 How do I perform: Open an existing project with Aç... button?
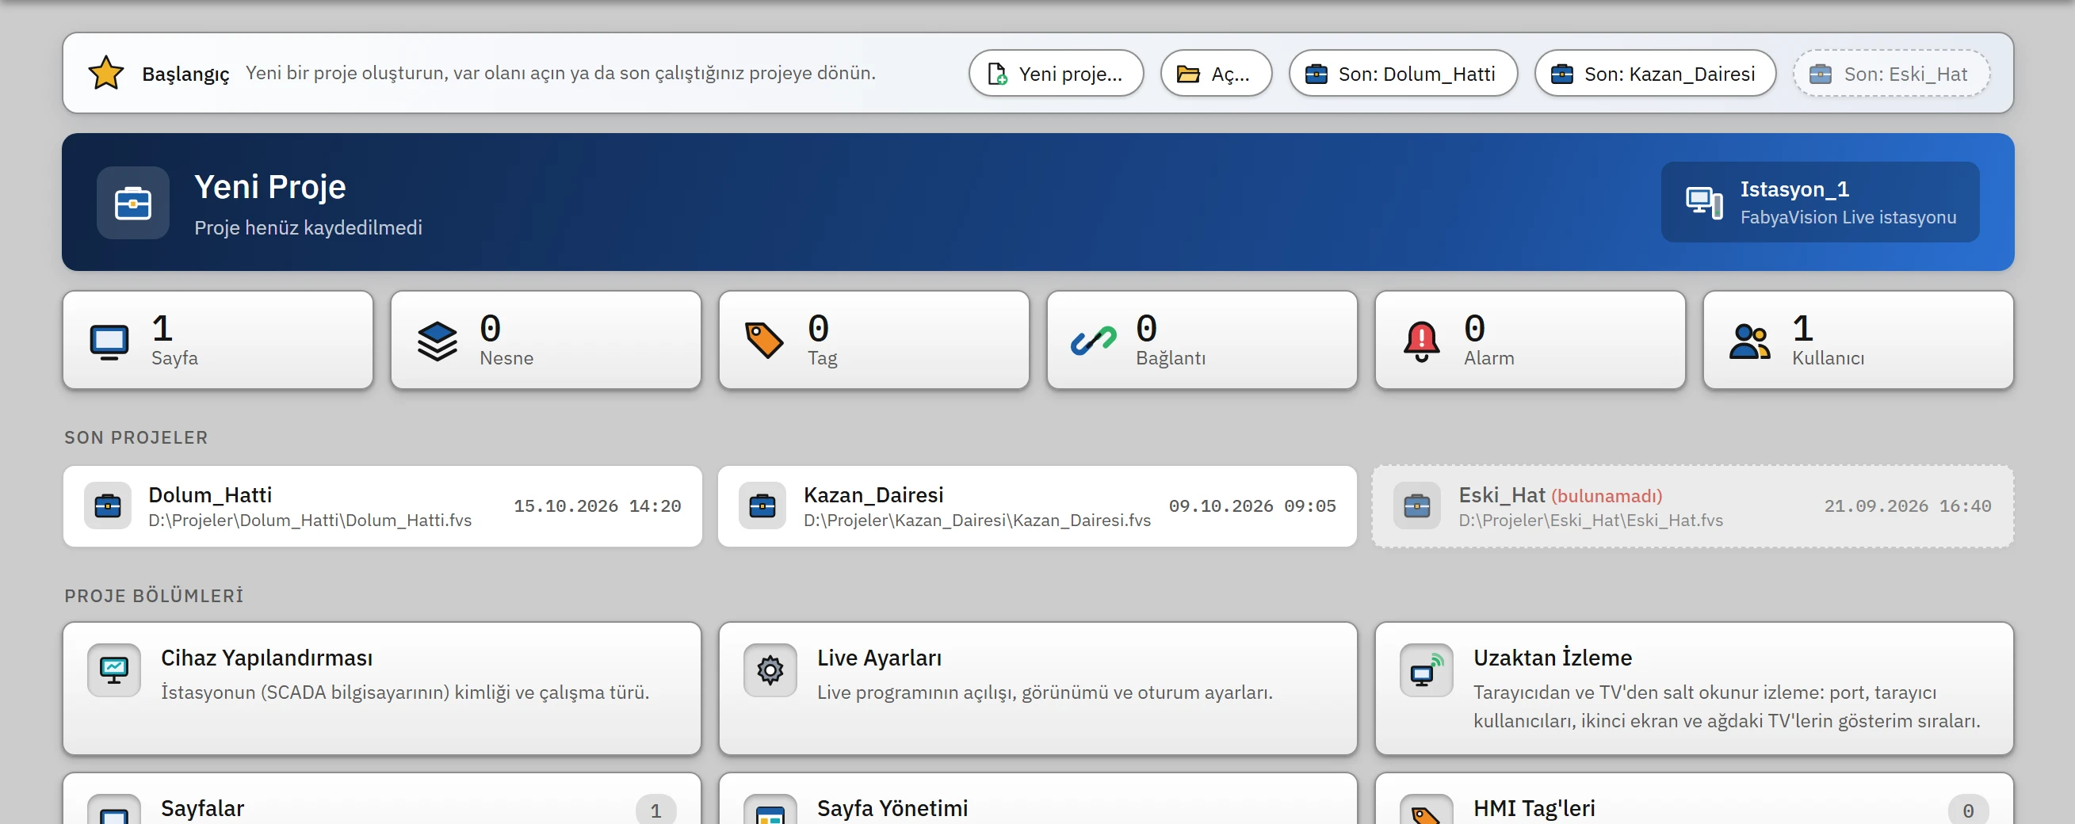pyautogui.click(x=1217, y=74)
